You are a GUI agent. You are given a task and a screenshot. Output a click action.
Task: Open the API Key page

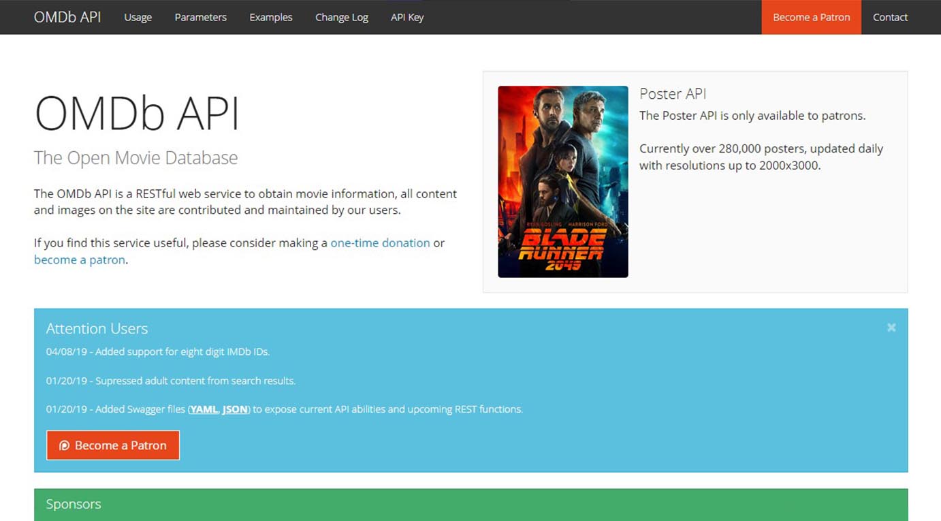[407, 17]
